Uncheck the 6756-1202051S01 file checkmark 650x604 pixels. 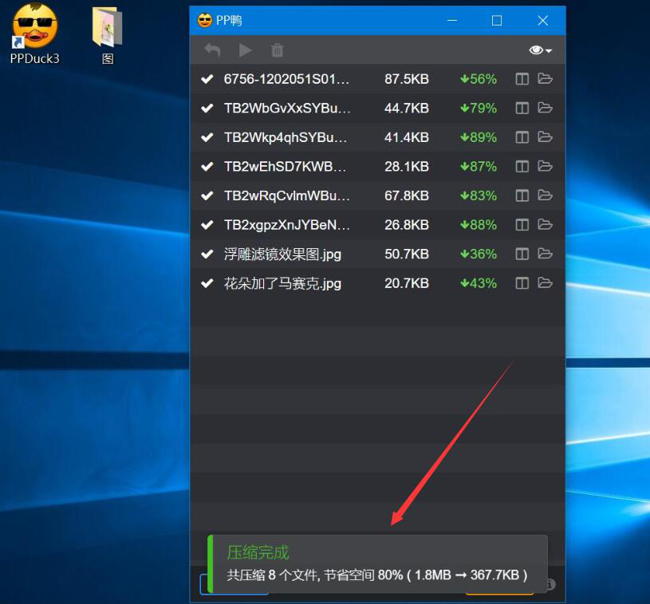click(x=207, y=78)
